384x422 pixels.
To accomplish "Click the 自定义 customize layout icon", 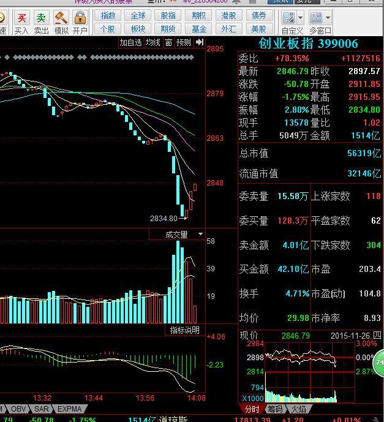I will (288, 18).
